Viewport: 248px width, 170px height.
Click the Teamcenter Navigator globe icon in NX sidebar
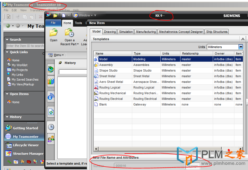pyautogui.click(x=51, y=69)
